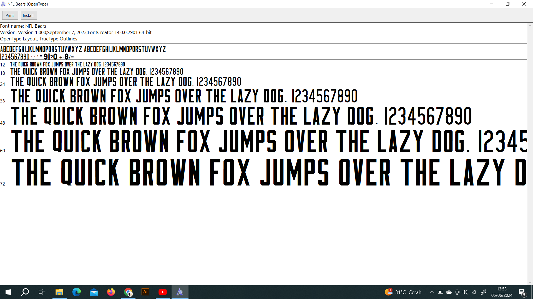Click the weather widget 31°C Cerah
This screenshot has width=533, height=299.
click(x=403, y=292)
